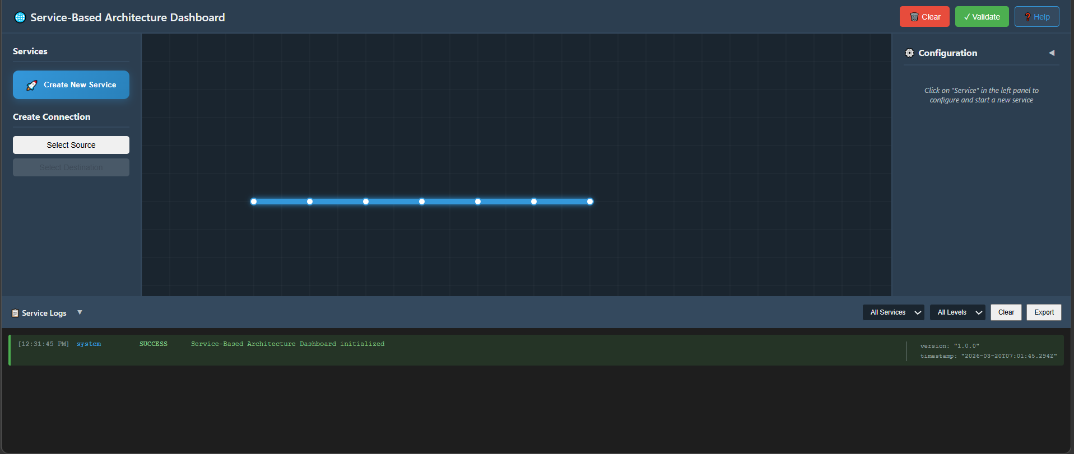Clear the canvas with the red Clear button
Screen dimensions: 1074x454
click(924, 17)
